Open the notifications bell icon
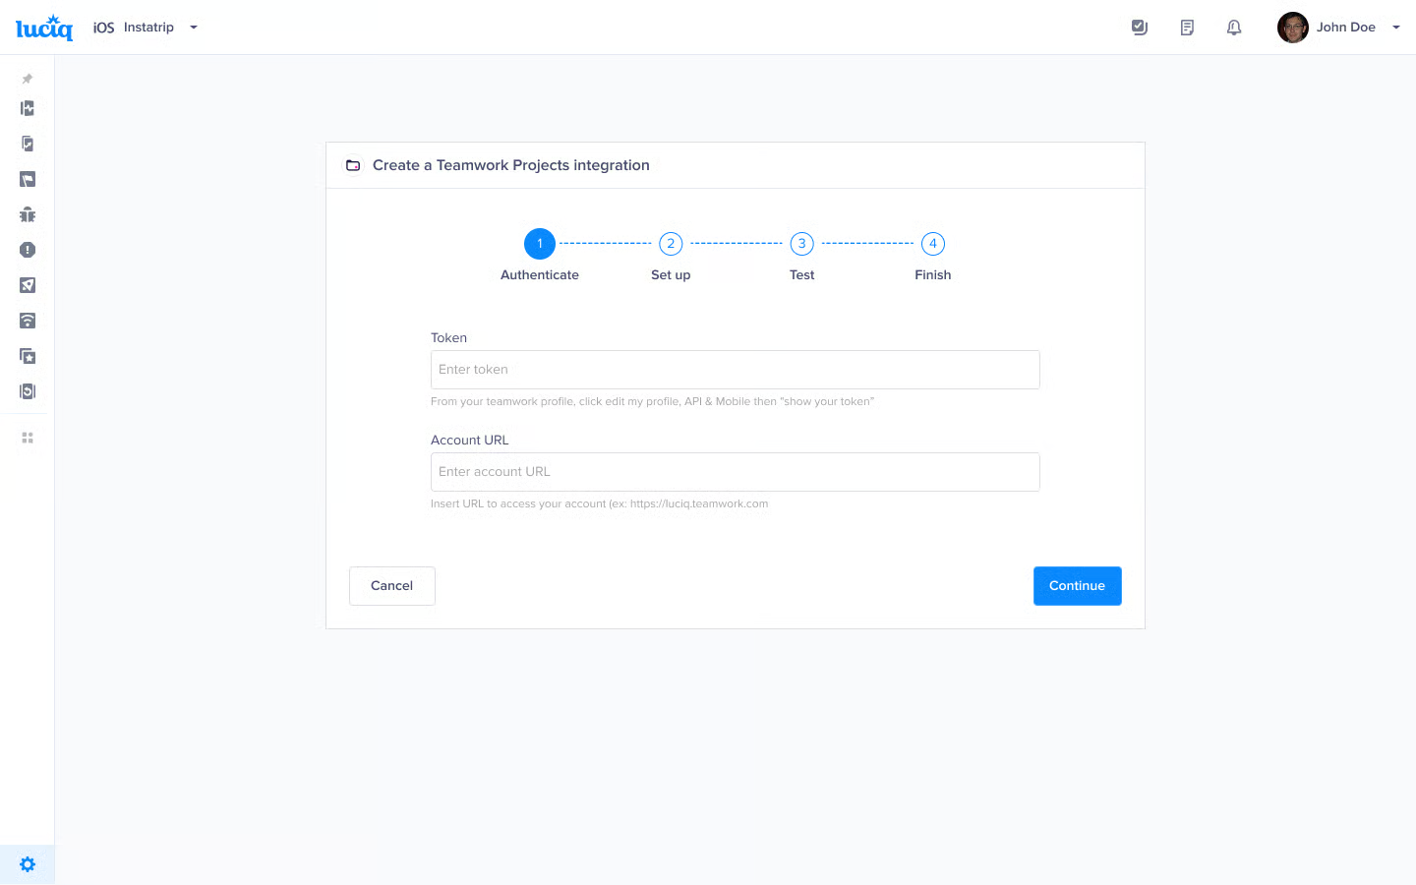Viewport: 1416px width, 885px height. pyautogui.click(x=1234, y=28)
